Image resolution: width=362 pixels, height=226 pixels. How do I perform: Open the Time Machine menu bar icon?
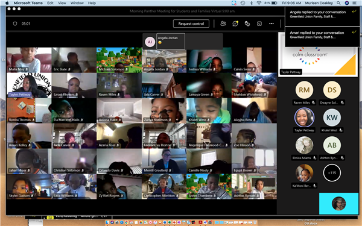[243, 3]
